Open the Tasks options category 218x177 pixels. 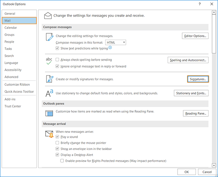pyautogui.click(x=19, y=49)
